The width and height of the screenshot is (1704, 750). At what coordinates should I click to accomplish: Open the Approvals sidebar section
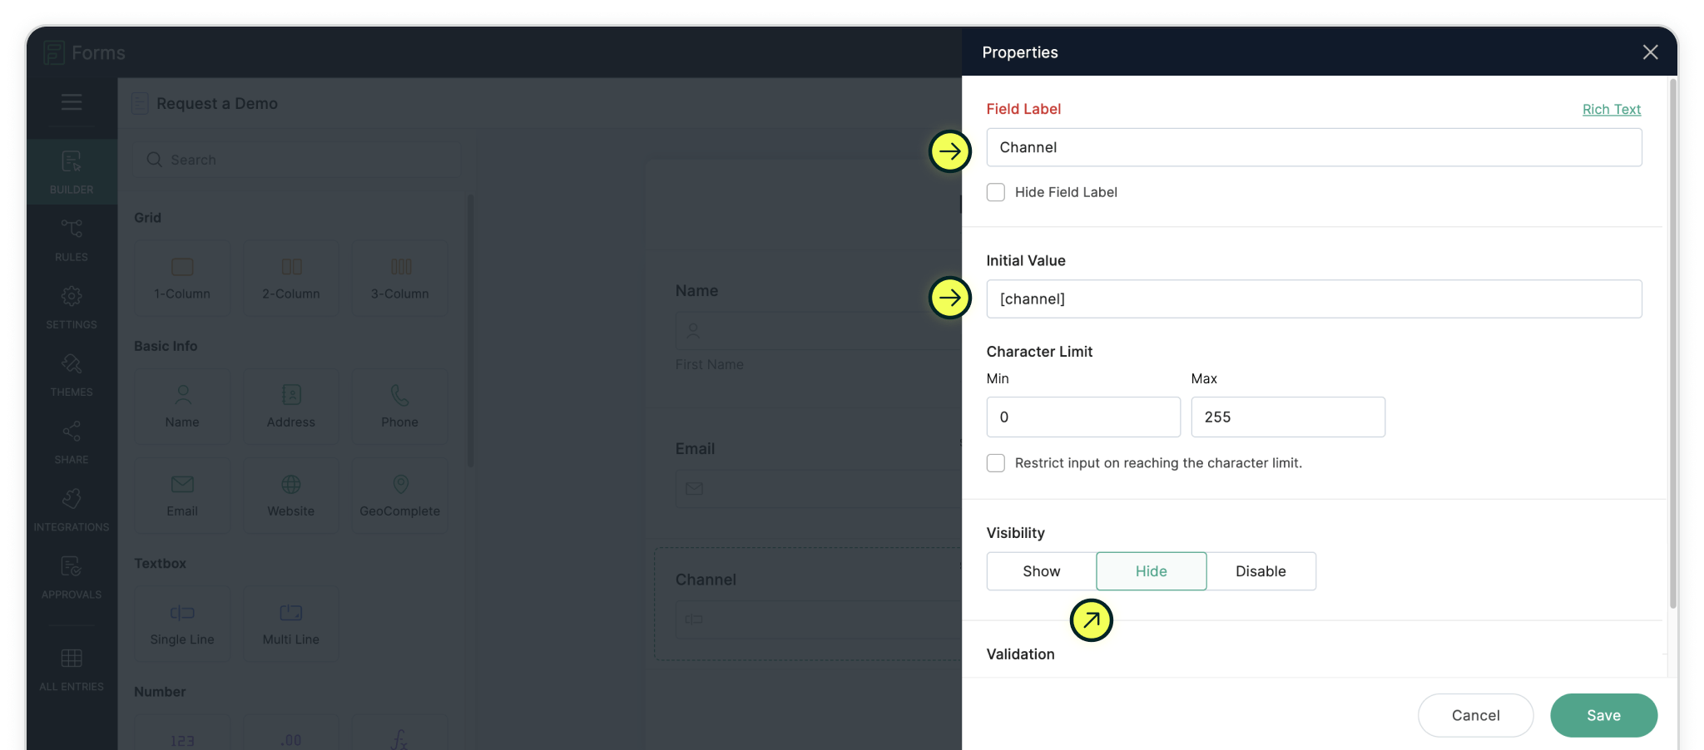tap(72, 577)
